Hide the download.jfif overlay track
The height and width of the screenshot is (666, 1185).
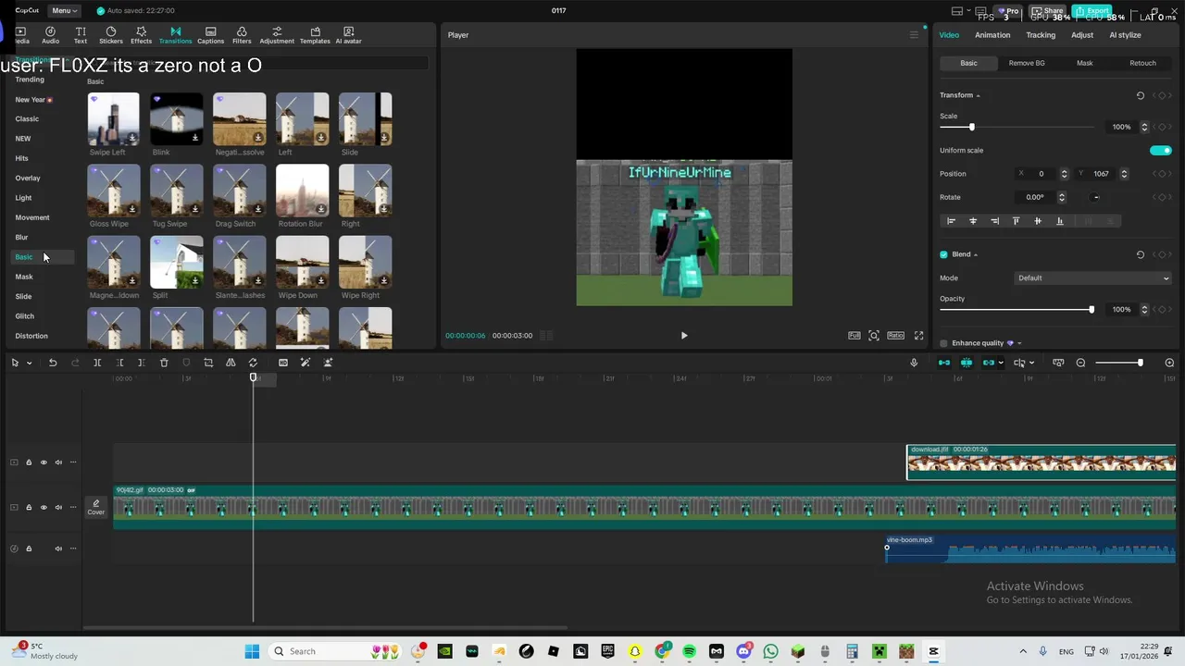click(x=44, y=462)
